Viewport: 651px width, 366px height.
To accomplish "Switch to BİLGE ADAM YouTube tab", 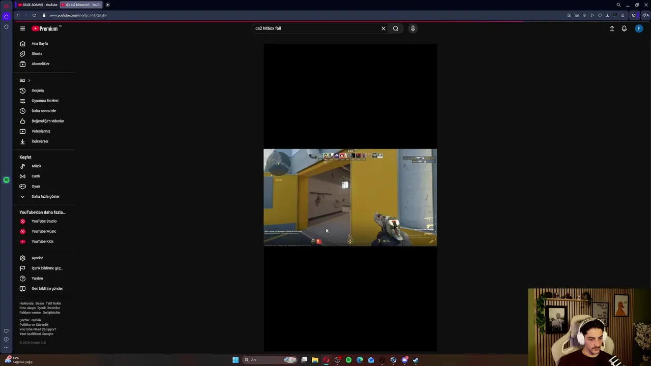I will [x=38, y=5].
